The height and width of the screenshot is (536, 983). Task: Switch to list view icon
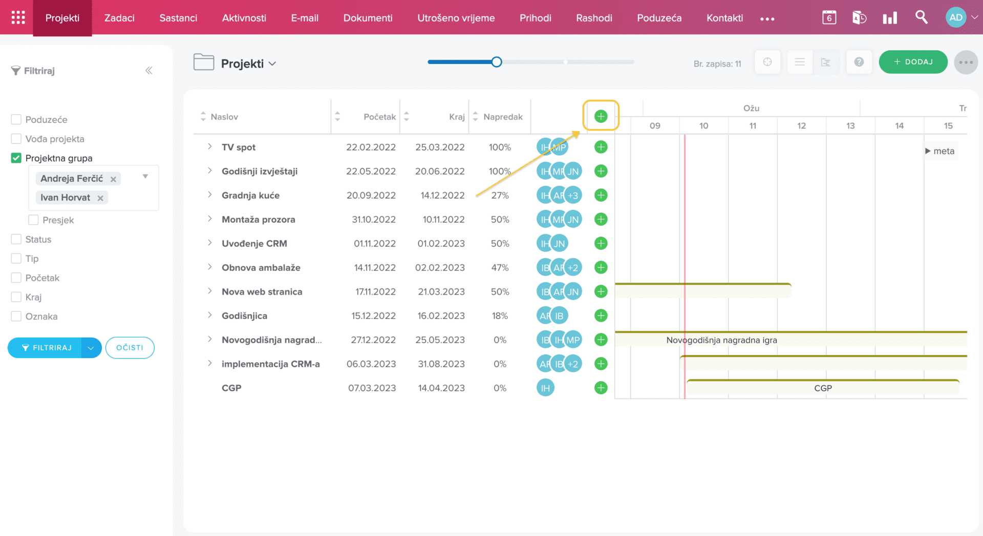pyautogui.click(x=800, y=62)
